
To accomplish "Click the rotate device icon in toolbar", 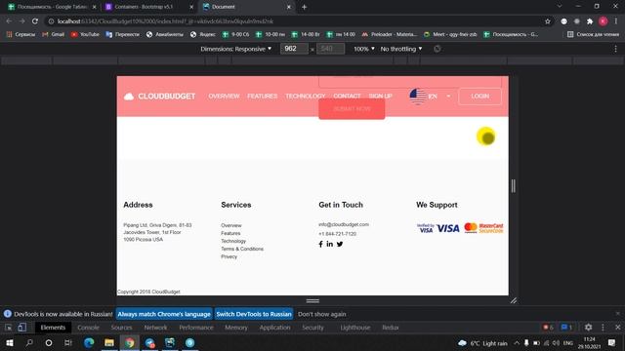I will [x=437, y=49].
